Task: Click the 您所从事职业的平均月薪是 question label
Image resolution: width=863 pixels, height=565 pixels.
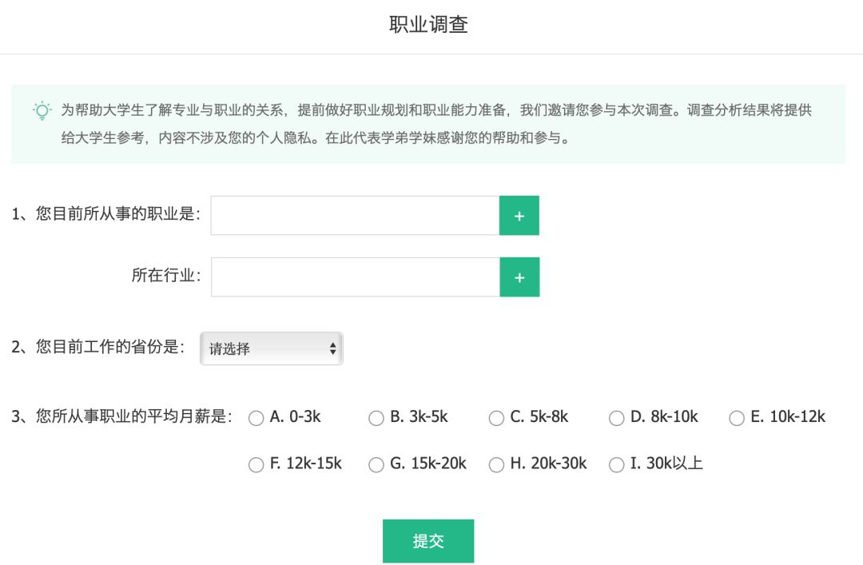Action: click(x=121, y=416)
